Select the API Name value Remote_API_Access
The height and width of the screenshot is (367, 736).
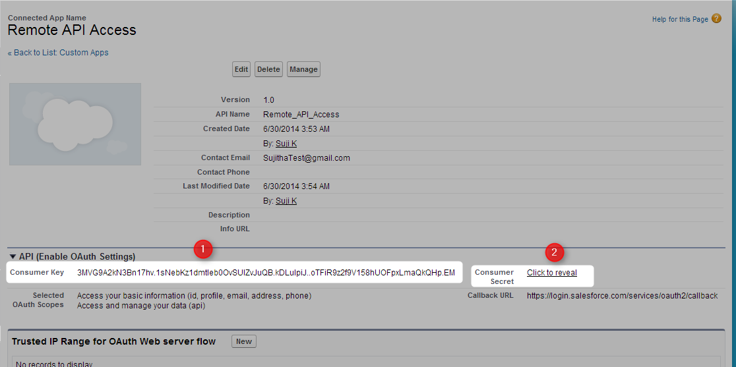301,115
